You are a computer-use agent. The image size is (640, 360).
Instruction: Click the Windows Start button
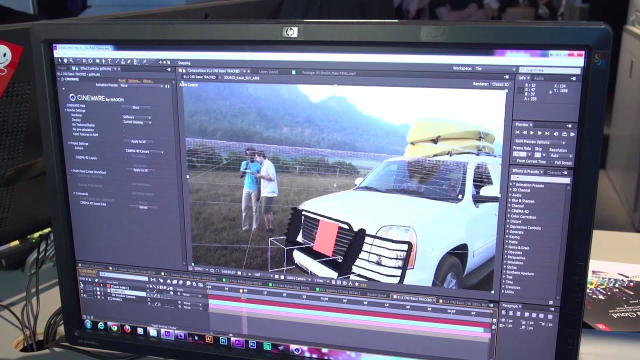click(x=88, y=324)
